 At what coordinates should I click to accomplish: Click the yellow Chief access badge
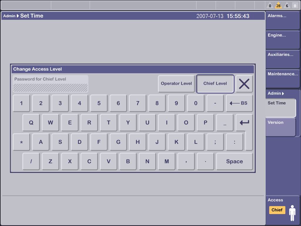[x=277, y=210]
